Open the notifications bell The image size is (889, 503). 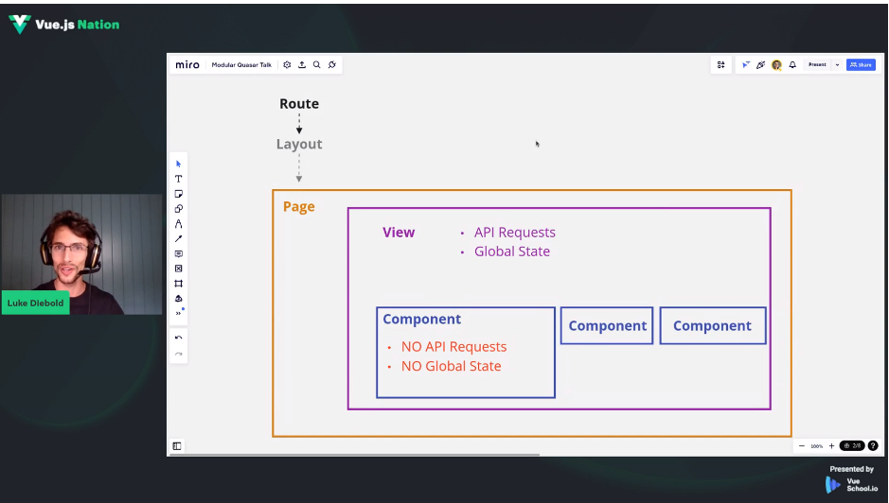pyautogui.click(x=792, y=65)
